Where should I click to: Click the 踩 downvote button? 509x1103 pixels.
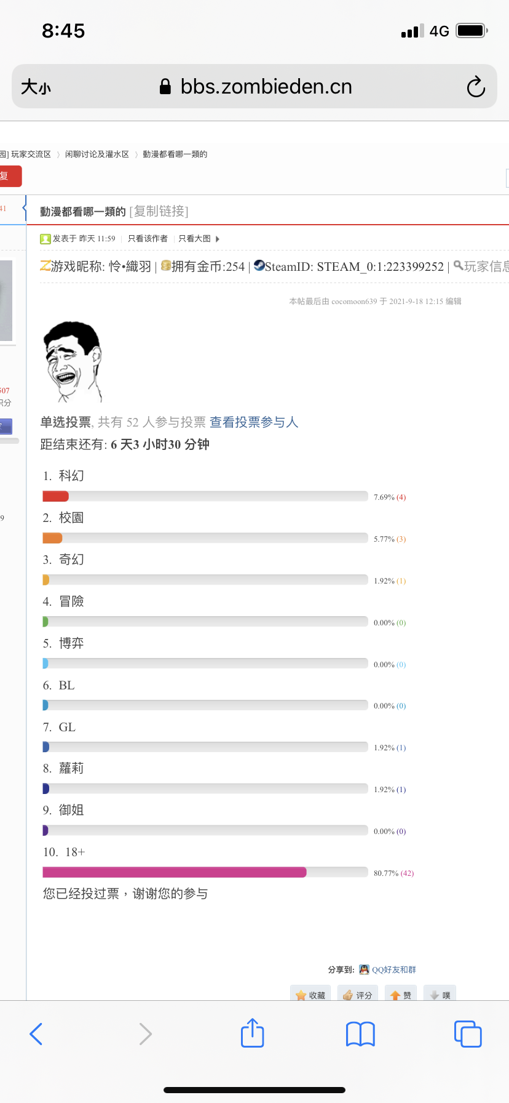440,995
